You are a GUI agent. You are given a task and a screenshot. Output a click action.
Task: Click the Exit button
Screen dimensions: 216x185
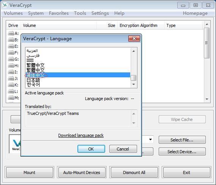(x=187, y=172)
